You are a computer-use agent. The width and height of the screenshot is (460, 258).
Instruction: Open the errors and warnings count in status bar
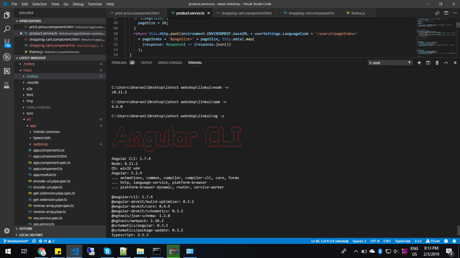(46, 241)
